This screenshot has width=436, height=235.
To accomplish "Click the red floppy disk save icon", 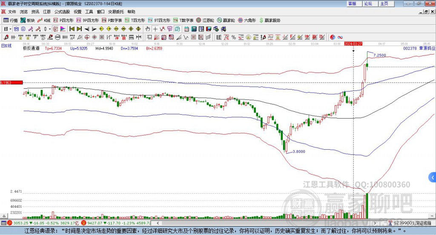I will pos(209,29).
